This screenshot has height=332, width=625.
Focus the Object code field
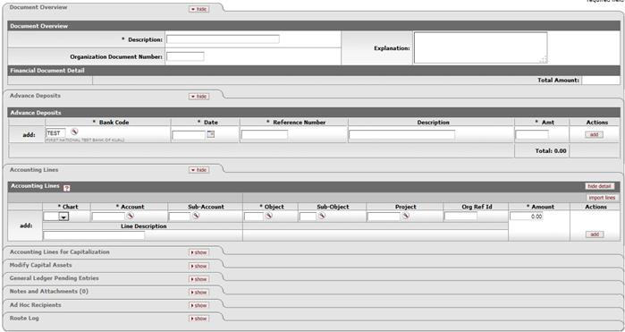(x=254, y=217)
